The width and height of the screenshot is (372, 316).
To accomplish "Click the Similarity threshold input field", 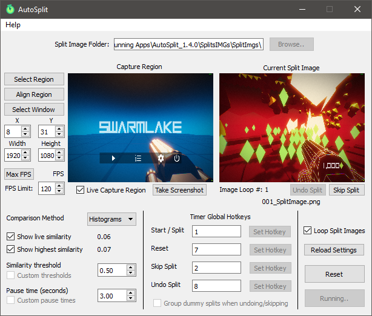I will [112, 270].
